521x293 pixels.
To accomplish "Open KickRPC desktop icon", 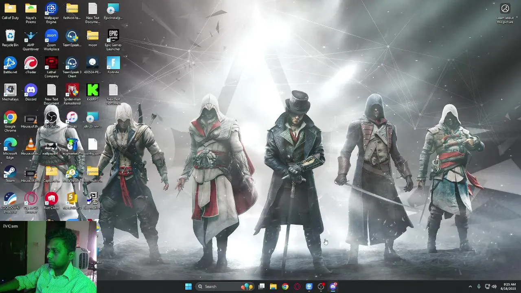I will 93,92.
